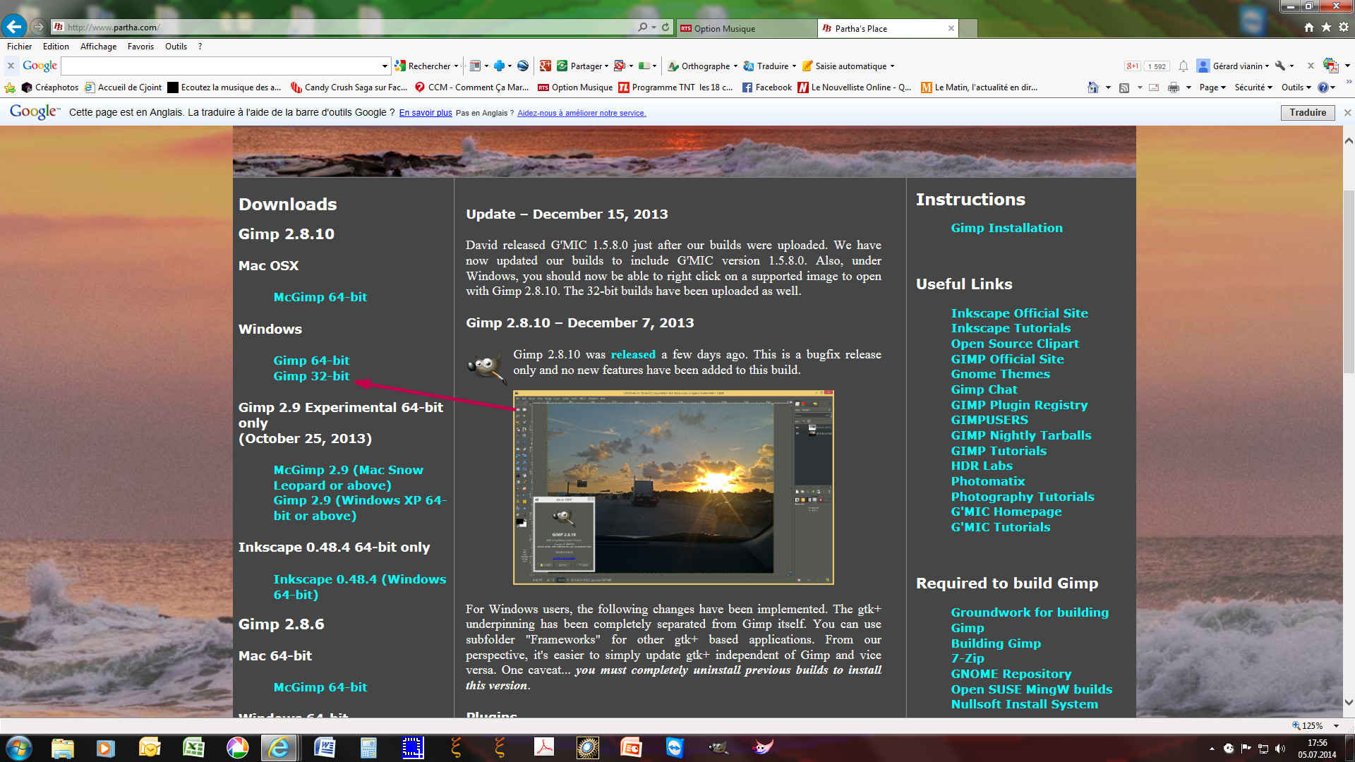Open TeamViewer from the taskbar
Image resolution: width=1355 pixels, height=762 pixels.
pyautogui.click(x=675, y=748)
